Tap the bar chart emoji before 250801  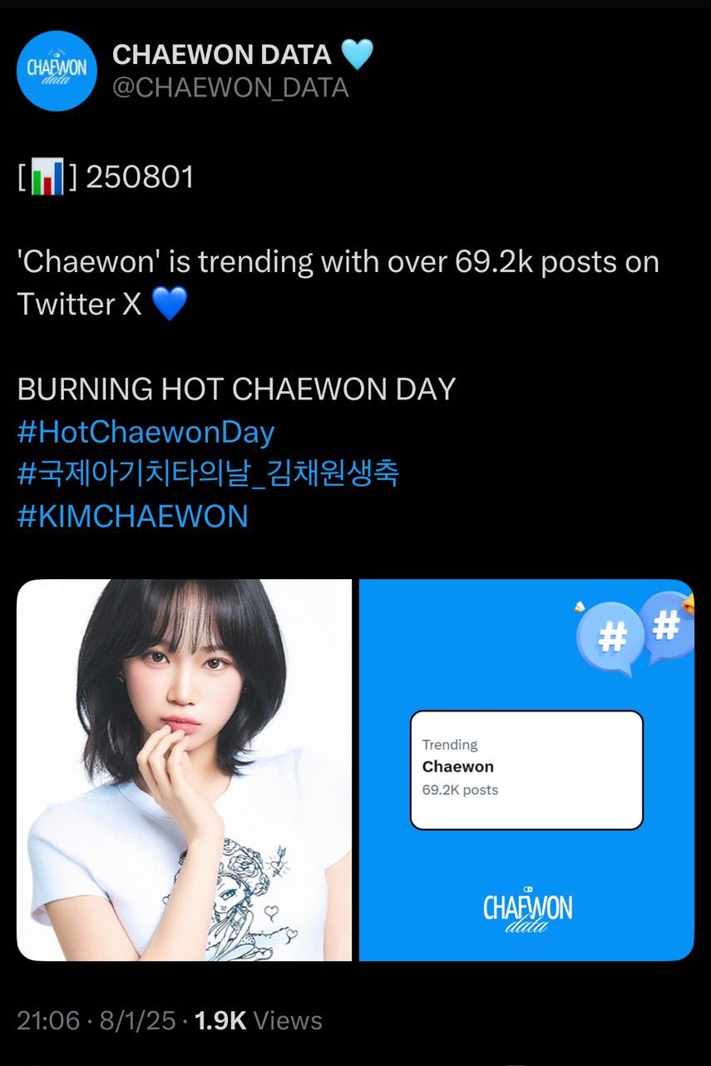pos(48,177)
